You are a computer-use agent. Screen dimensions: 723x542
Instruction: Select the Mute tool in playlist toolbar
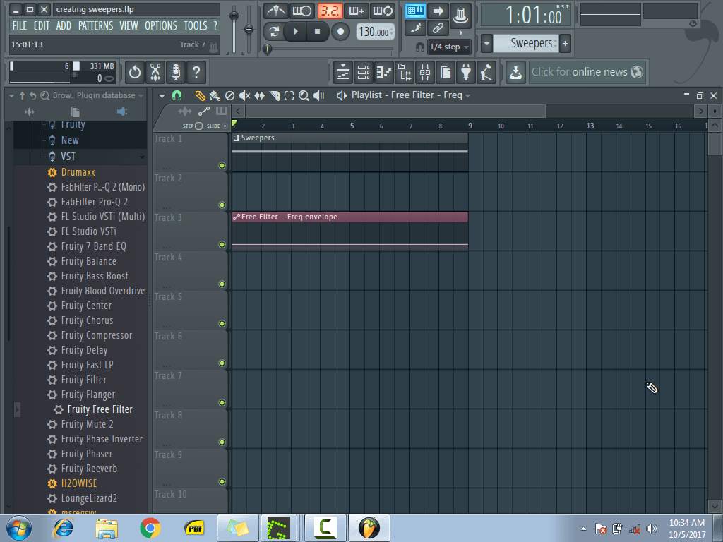point(244,95)
